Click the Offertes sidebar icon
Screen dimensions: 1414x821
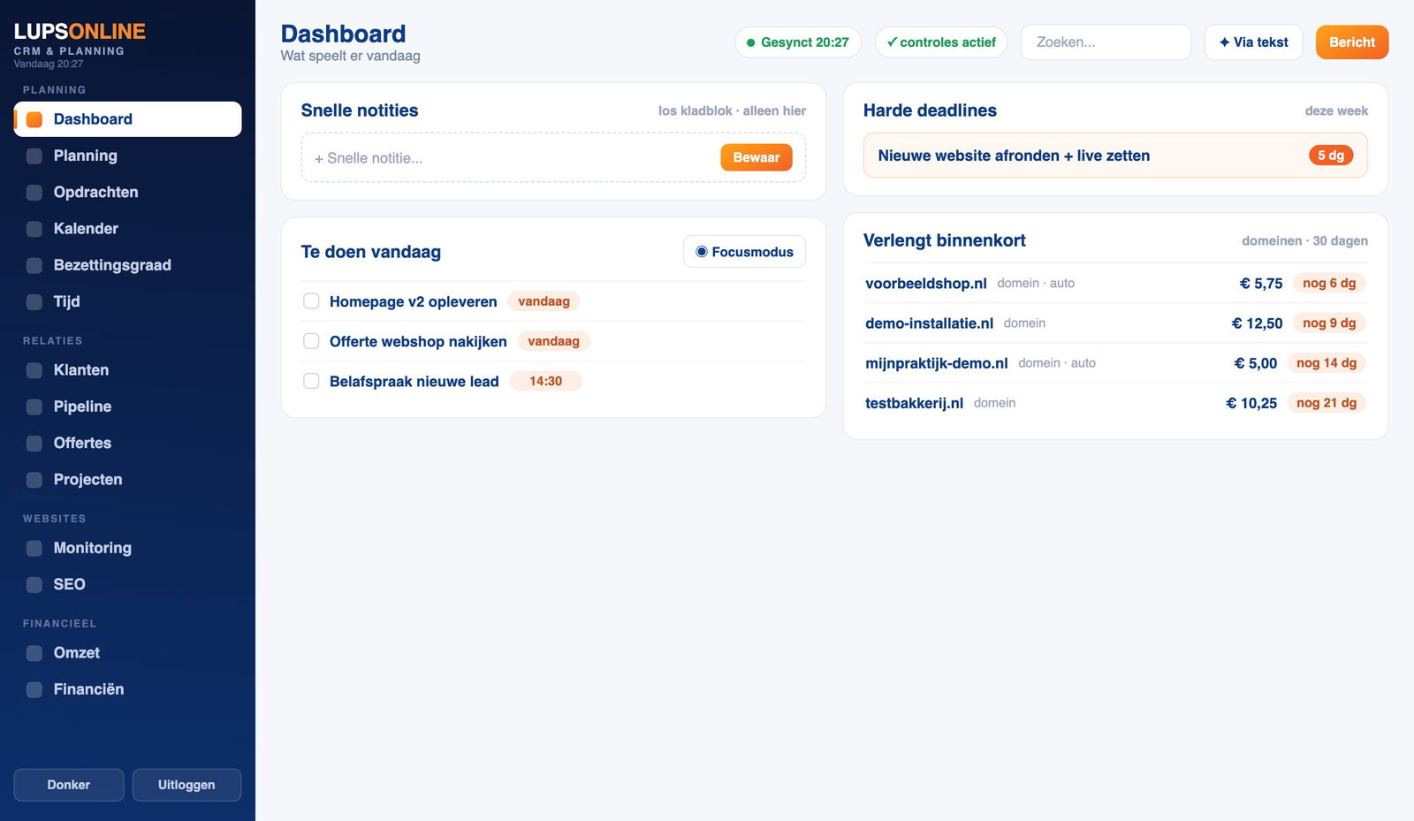[34, 443]
